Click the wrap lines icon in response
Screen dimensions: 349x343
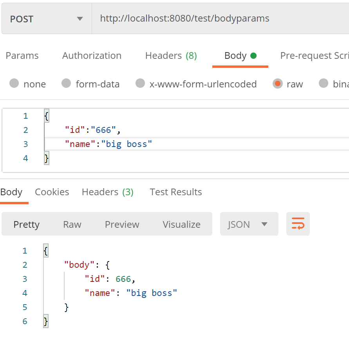pos(298,224)
